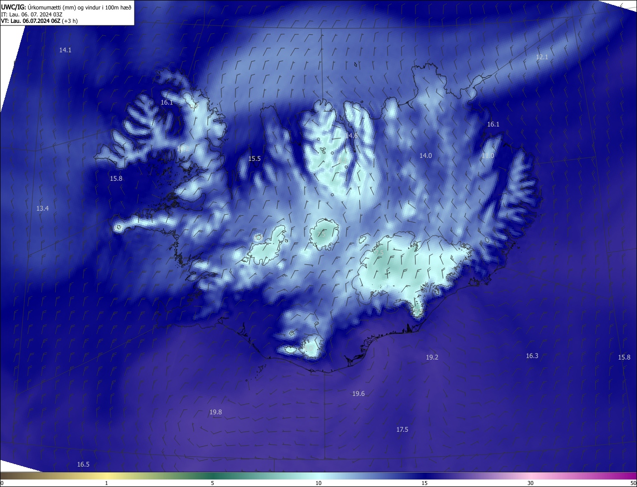
Task: Click the 16.3 value label
Action: (532, 356)
